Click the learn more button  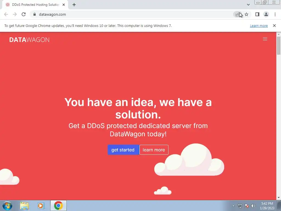click(x=154, y=150)
